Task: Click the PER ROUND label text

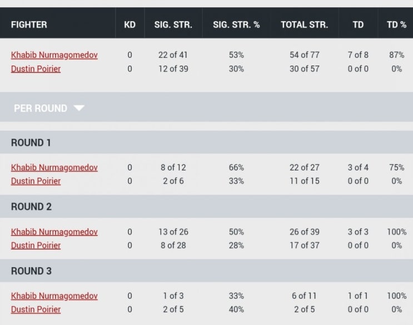Action: 41,108
